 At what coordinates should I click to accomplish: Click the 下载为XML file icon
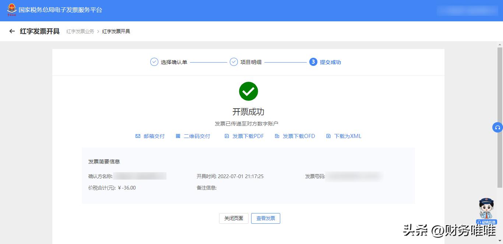(328, 136)
